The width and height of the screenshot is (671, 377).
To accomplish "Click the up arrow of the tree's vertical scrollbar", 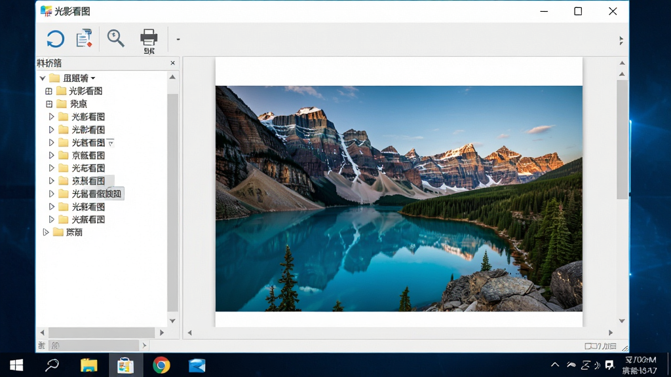I will [x=172, y=77].
